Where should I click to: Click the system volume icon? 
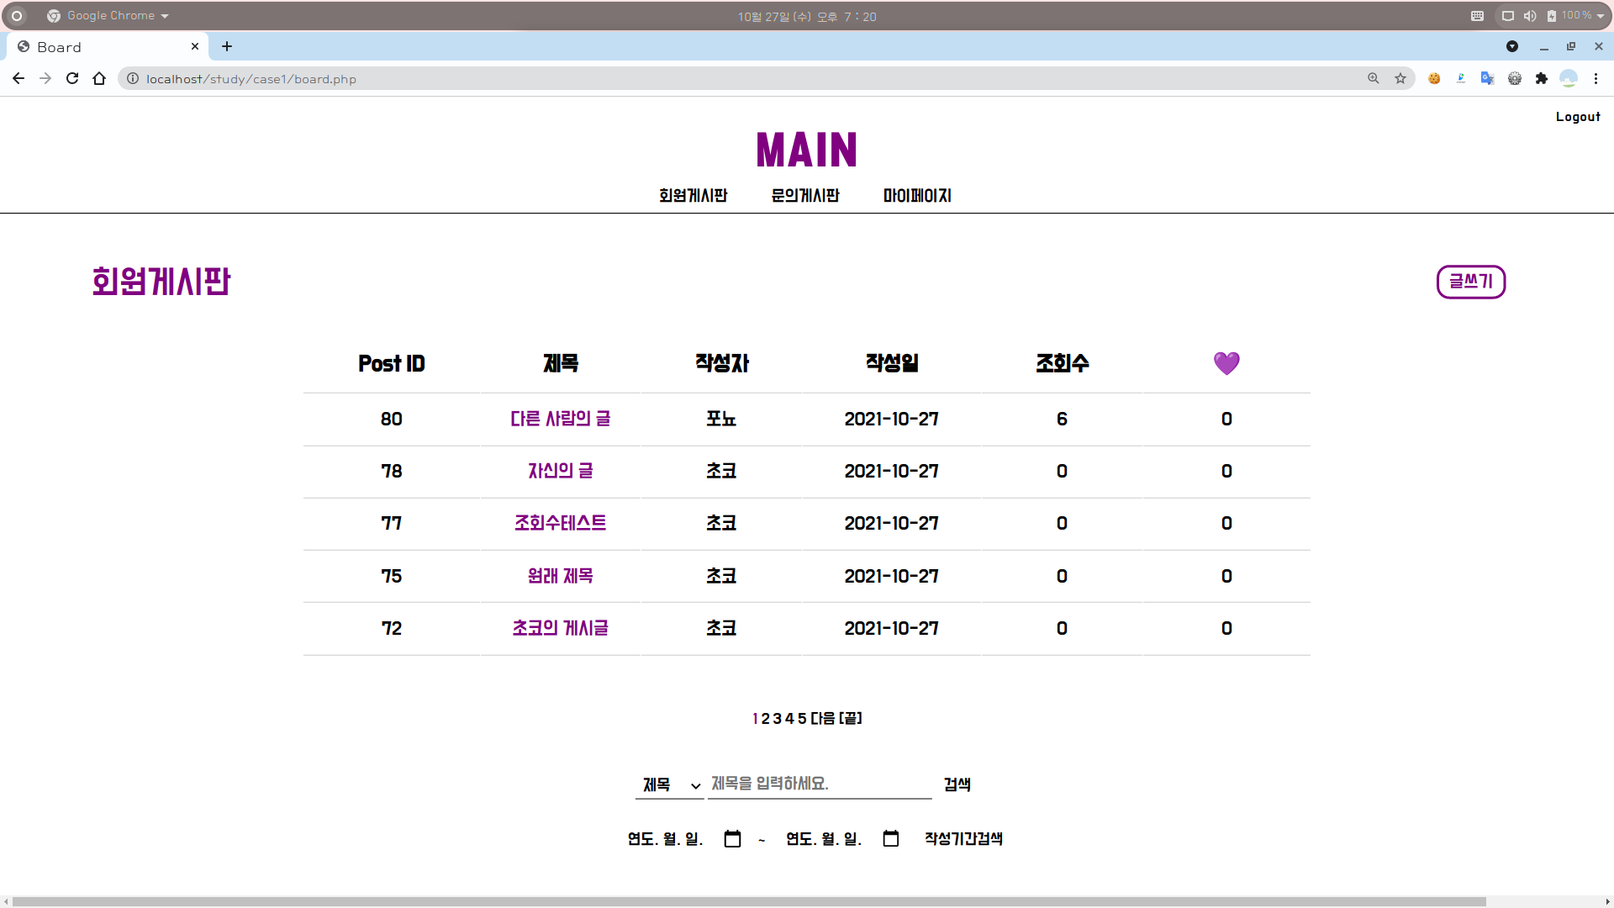coord(1530,16)
